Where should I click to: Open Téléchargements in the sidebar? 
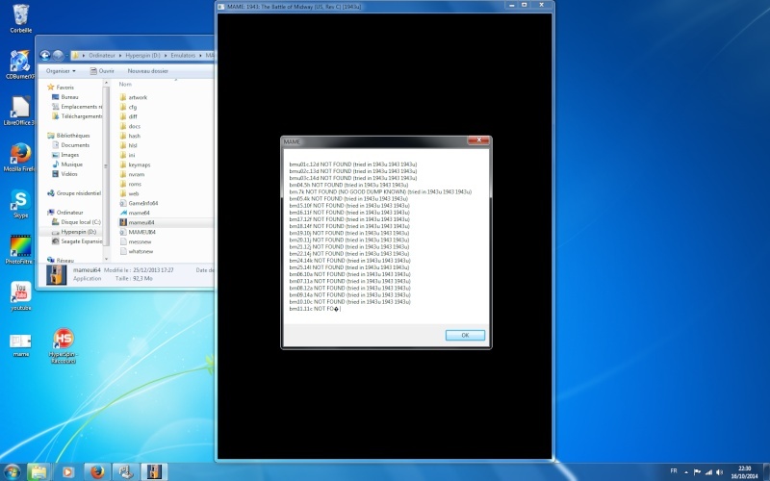coord(77,116)
